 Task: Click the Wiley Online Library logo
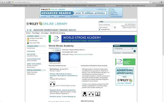(x=47, y=24)
